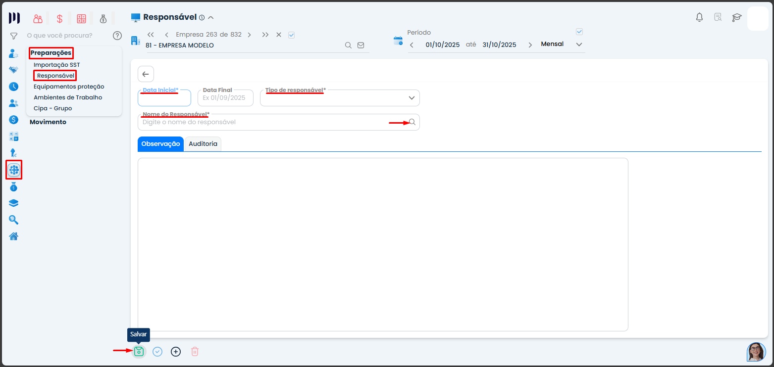
Task: Click the magnifier in Nome do Responsável field
Action: [412, 122]
